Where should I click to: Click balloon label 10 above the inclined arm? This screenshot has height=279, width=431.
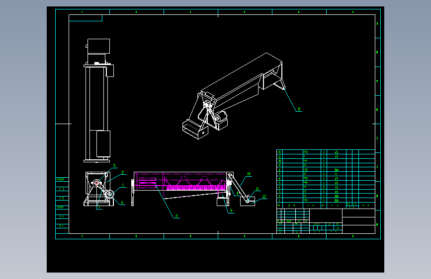(249, 174)
